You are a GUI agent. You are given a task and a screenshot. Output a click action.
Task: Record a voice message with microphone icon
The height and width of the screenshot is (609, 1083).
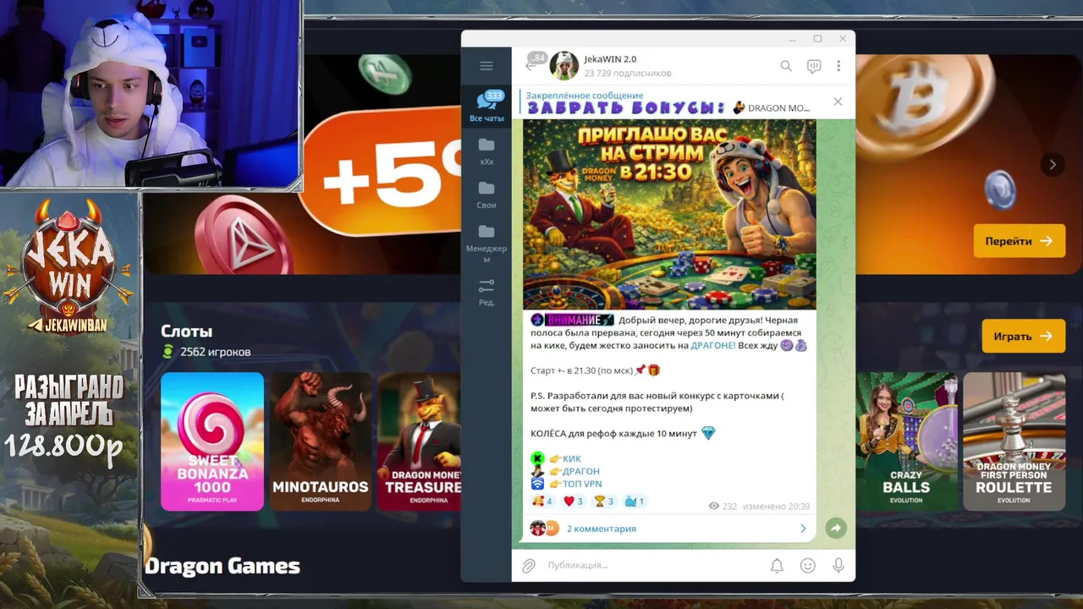click(x=838, y=565)
